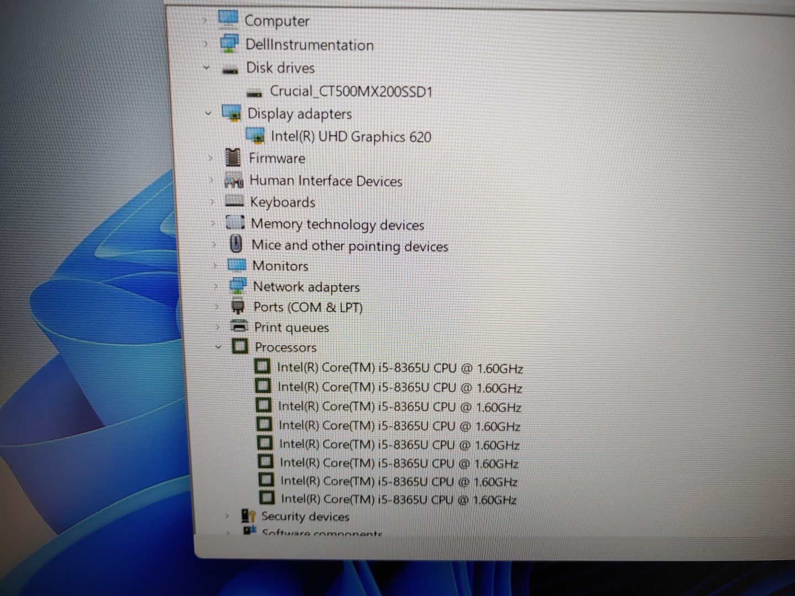
Task: Expand the Memory technology devices node
Action: click(213, 223)
